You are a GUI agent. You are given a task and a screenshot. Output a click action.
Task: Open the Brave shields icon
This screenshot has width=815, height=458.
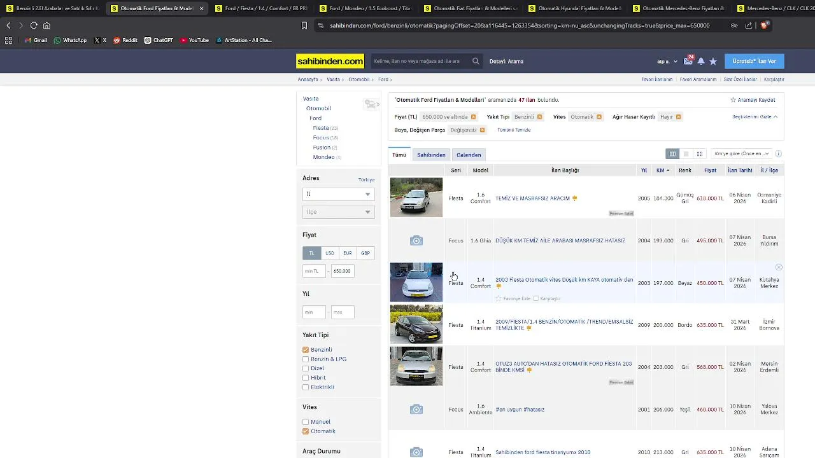pos(765,25)
